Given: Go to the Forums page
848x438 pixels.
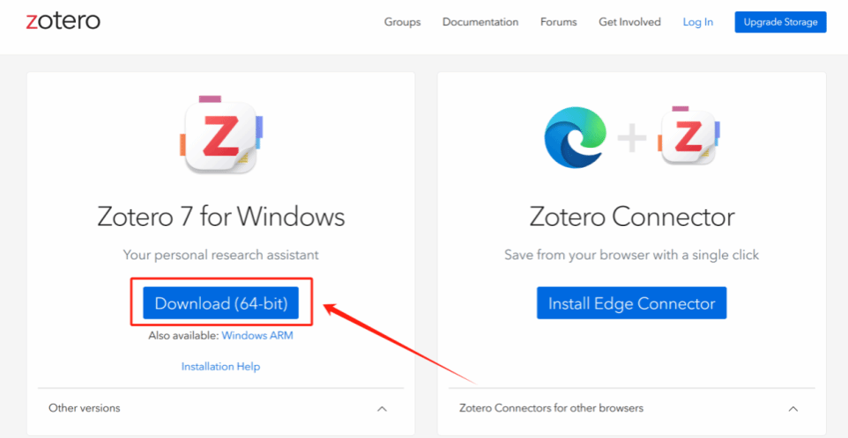Looking at the screenshot, I should coord(558,22).
